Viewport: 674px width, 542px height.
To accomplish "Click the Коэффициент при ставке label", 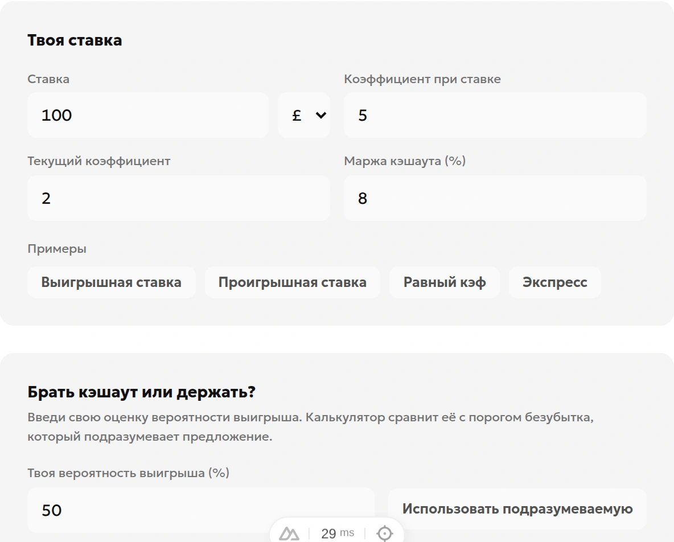I will pyautogui.click(x=422, y=79).
